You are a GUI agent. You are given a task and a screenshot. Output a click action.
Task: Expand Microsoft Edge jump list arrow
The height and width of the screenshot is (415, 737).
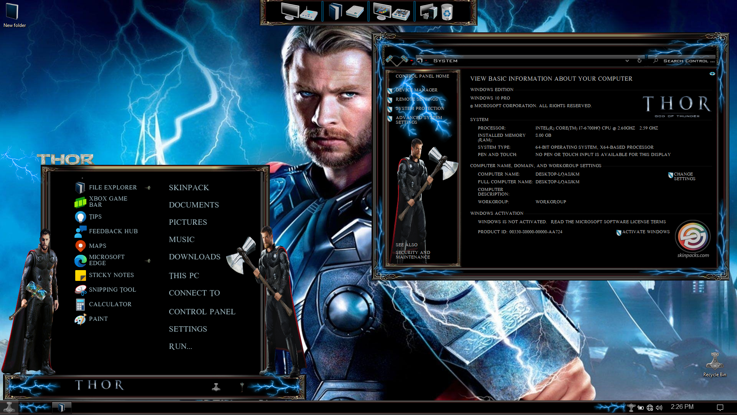tap(148, 261)
